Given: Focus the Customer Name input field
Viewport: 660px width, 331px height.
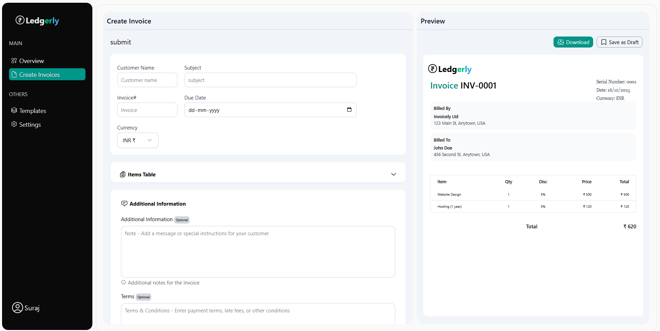Looking at the screenshot, I should pos(147,80).
